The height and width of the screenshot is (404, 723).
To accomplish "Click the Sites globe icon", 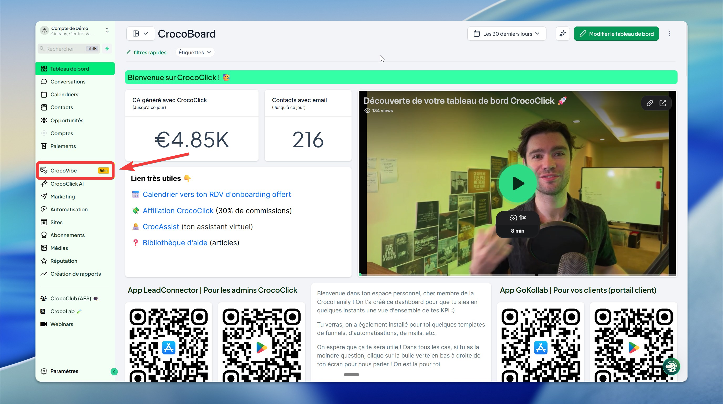I will tap(44, 222).
